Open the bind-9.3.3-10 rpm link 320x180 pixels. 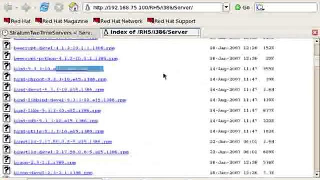click(x=59, y=69)
